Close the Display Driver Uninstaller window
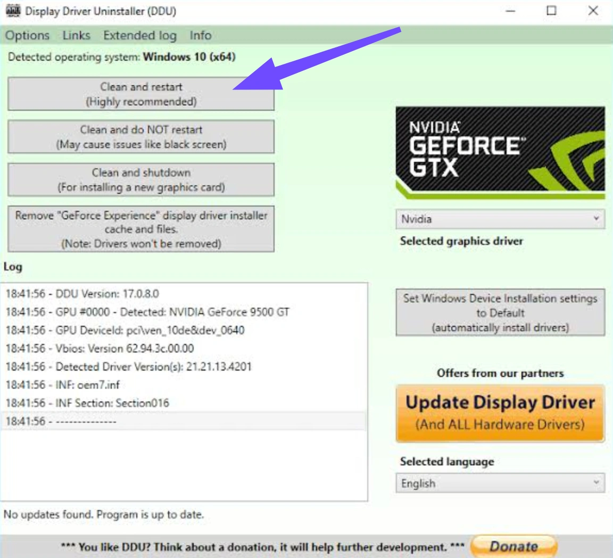Image resolution: width=613 pixels, height=558 pixels. coord(593,11)
